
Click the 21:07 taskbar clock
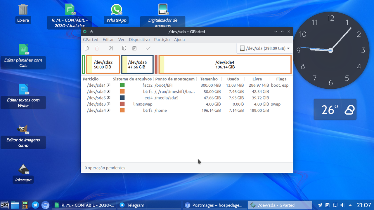(364, 205)
